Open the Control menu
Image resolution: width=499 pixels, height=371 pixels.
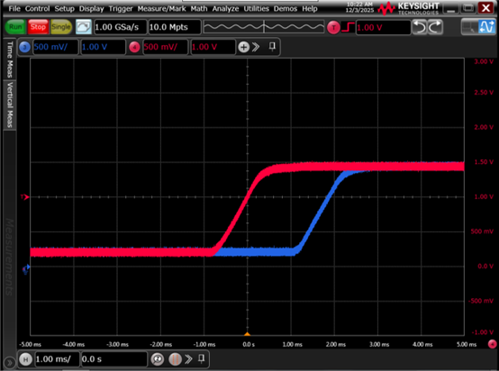(37, 9)
